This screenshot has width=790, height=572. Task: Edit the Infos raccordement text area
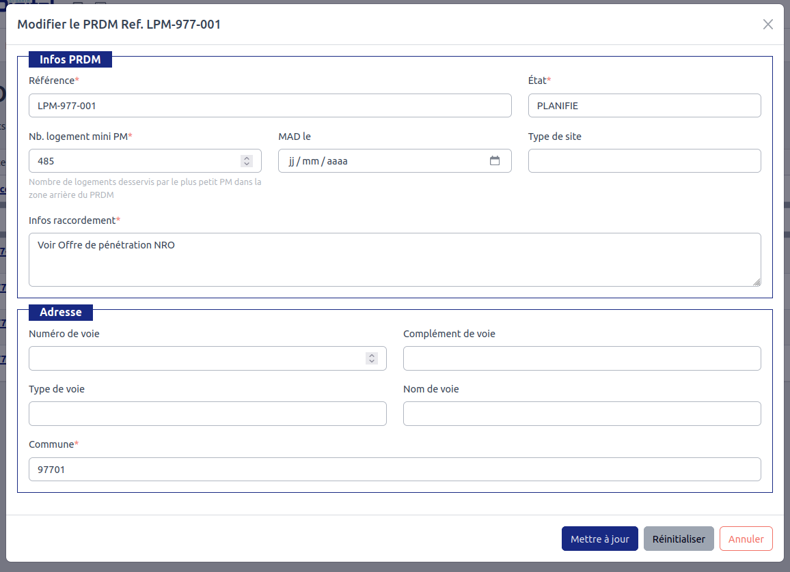click(394, 259)
